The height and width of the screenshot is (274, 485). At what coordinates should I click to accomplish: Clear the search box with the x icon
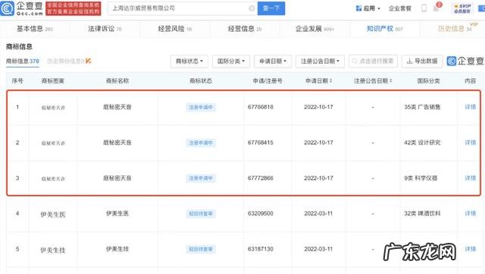point(252,8)
